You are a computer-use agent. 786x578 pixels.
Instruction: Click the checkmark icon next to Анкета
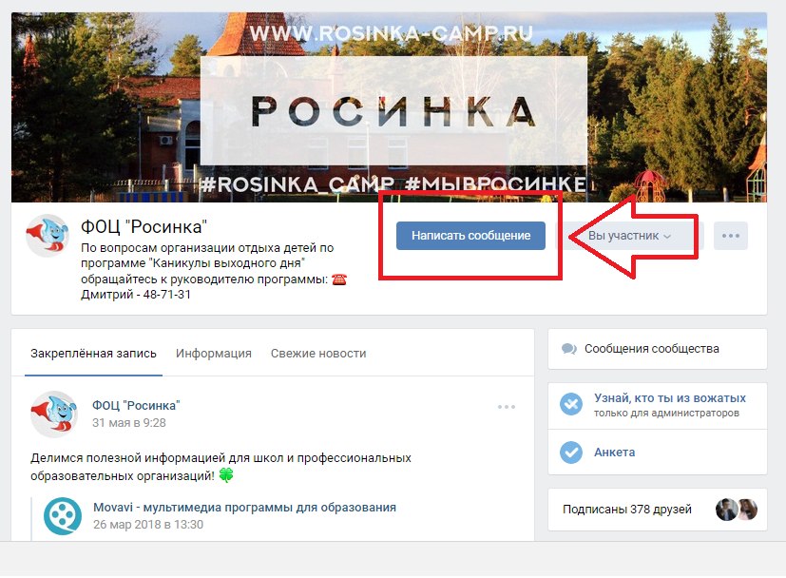click(x=571, y=453)
